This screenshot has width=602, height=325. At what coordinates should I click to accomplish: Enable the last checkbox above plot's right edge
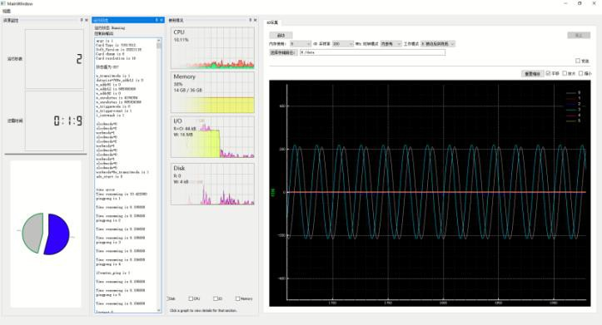pyautogui.click(x=581, y=73)
